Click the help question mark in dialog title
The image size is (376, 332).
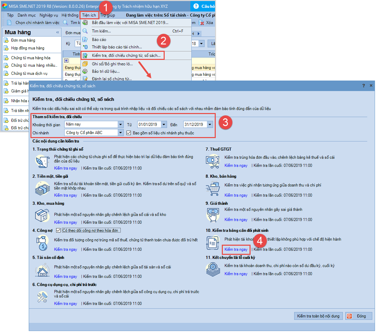pyautogui.click(x=363, y=86)
